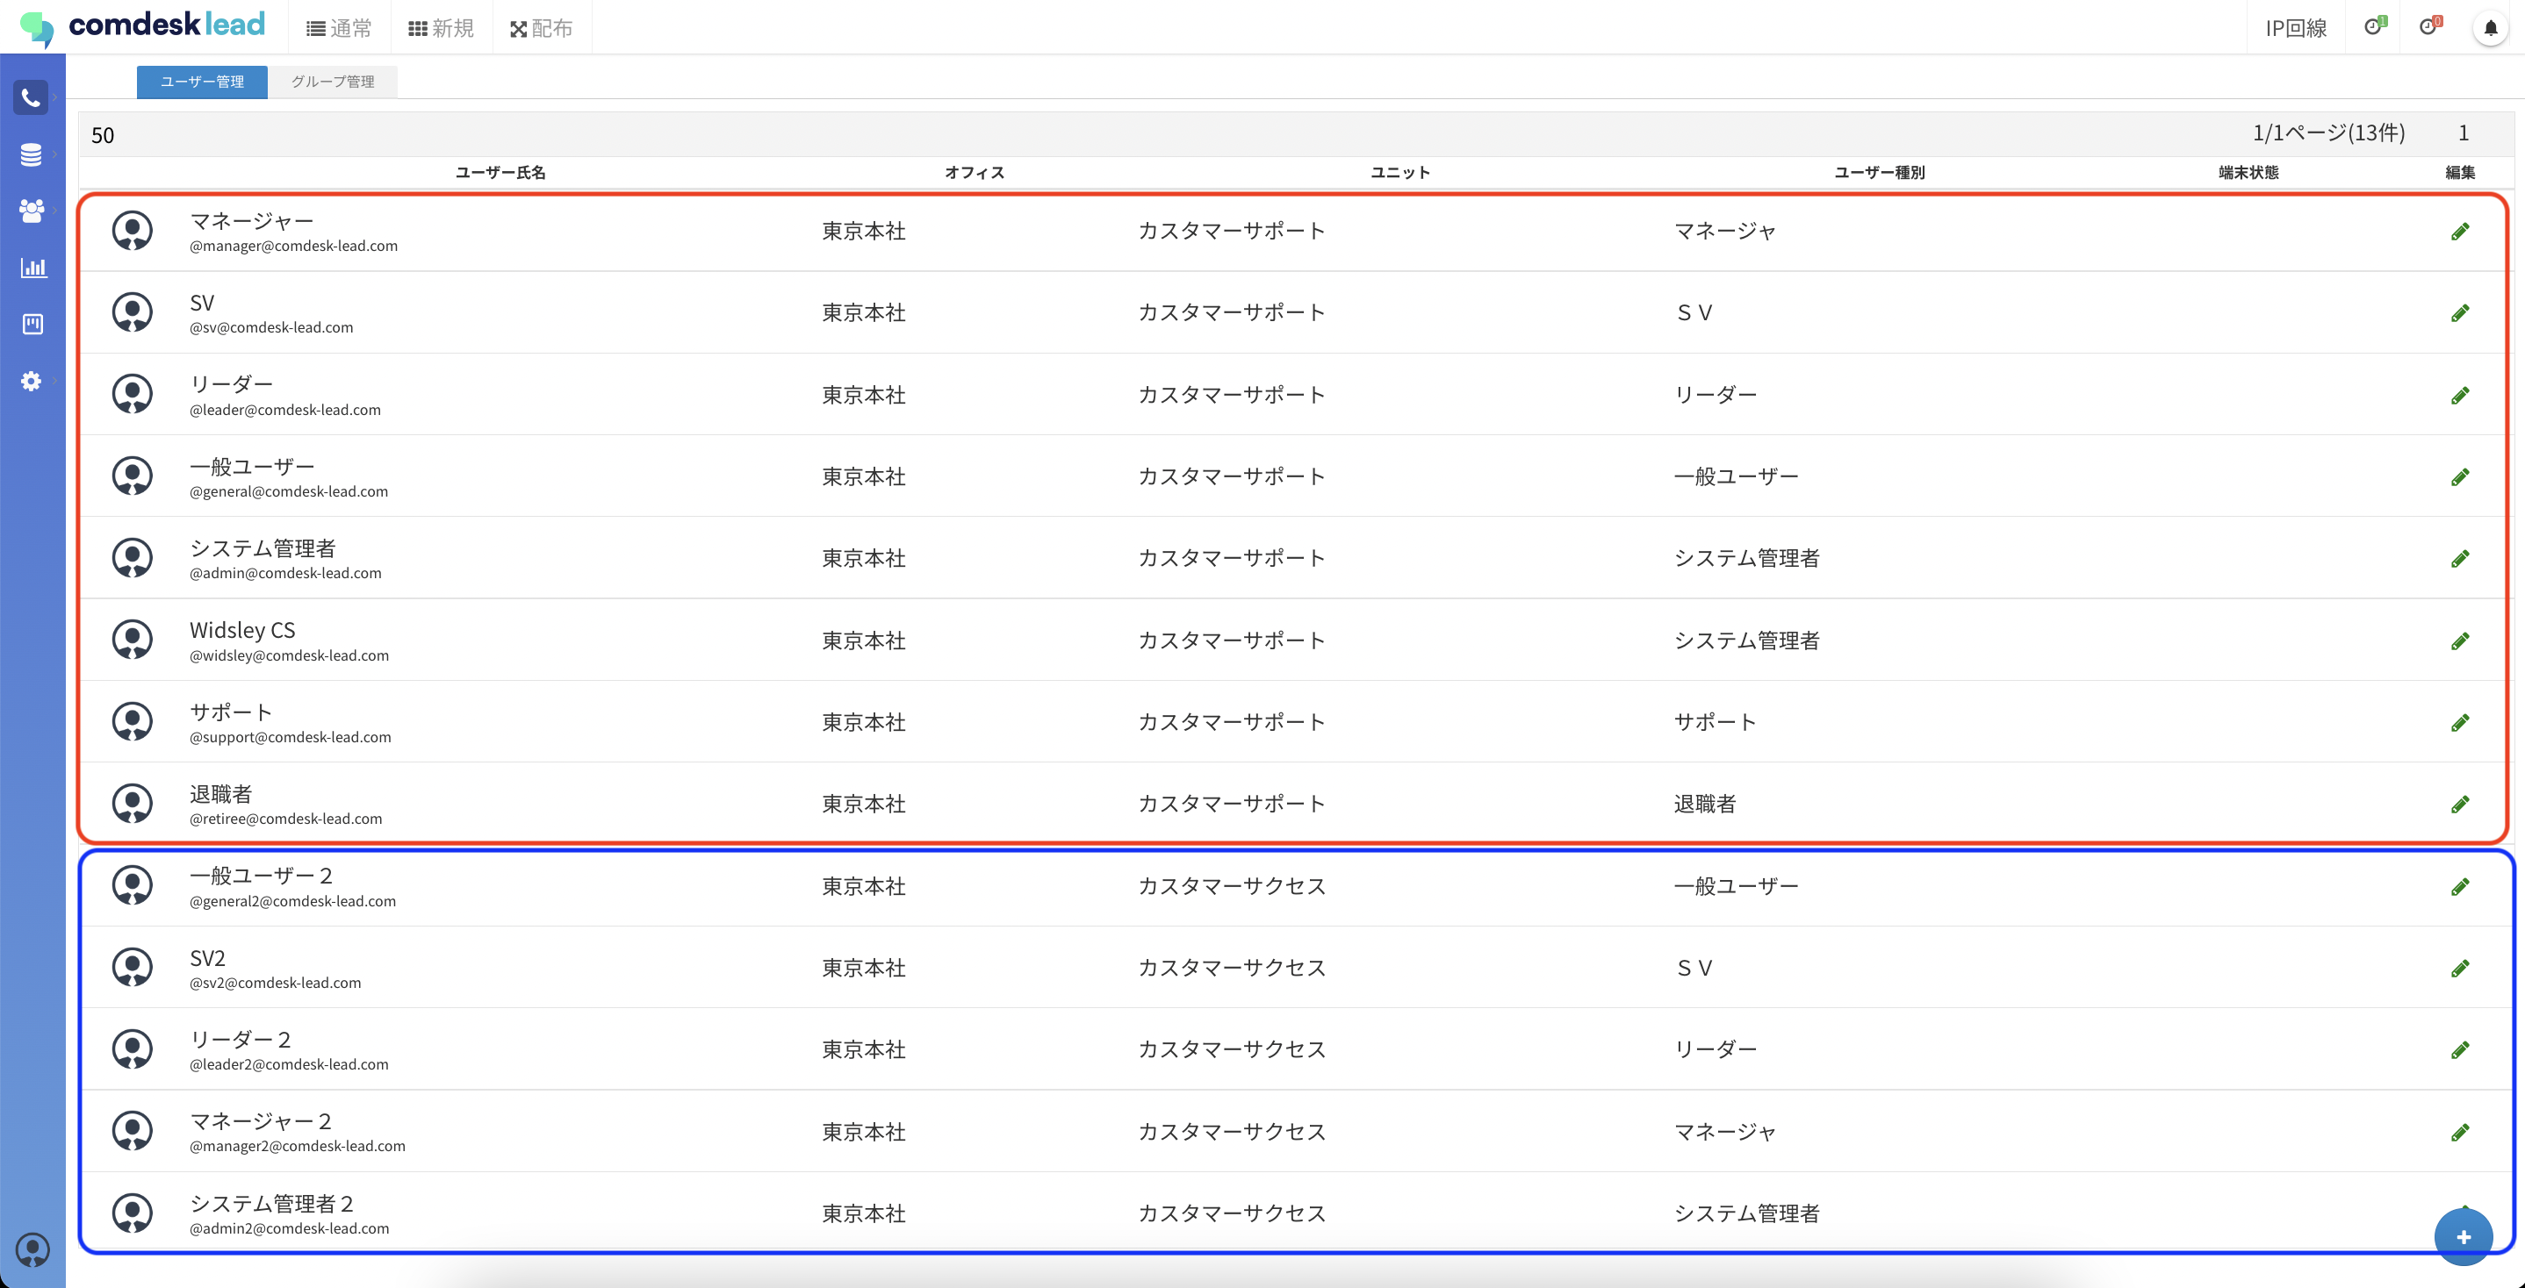Open the 新規 grid view menu
Screen dimensions: 2525x1288
pyautogui.click(x=441, y=28)
